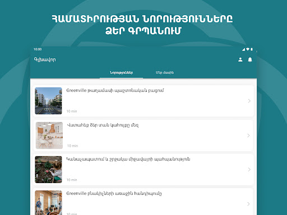Expand Greenville residents meeting article chevron
This screenshot has height=215, width=287.
pos(248,204)
